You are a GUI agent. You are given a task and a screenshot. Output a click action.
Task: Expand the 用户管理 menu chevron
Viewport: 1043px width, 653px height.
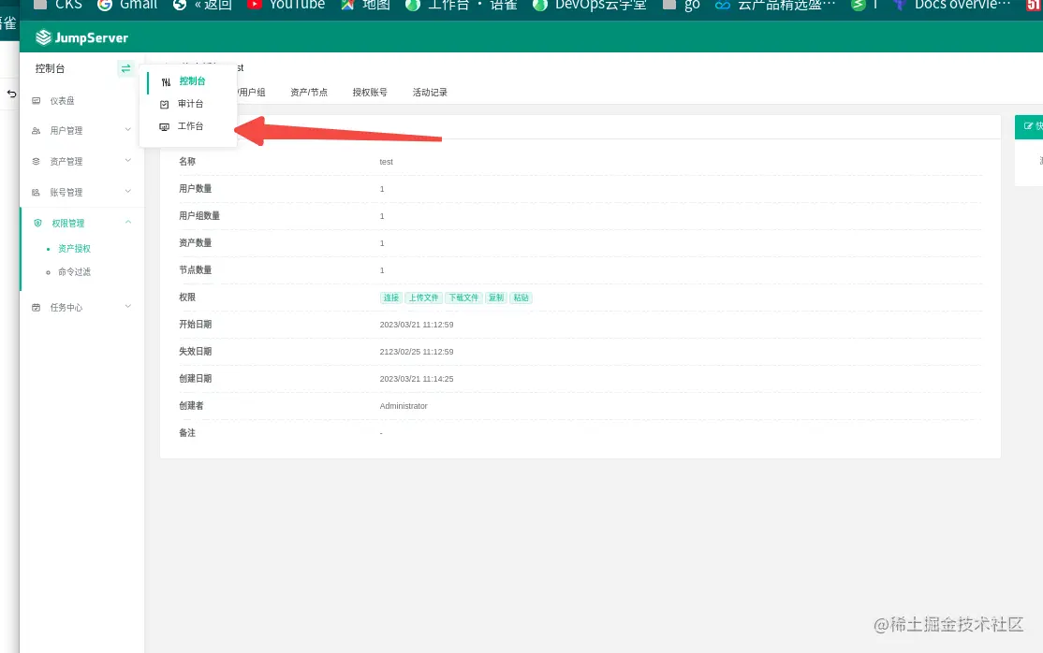127,130
